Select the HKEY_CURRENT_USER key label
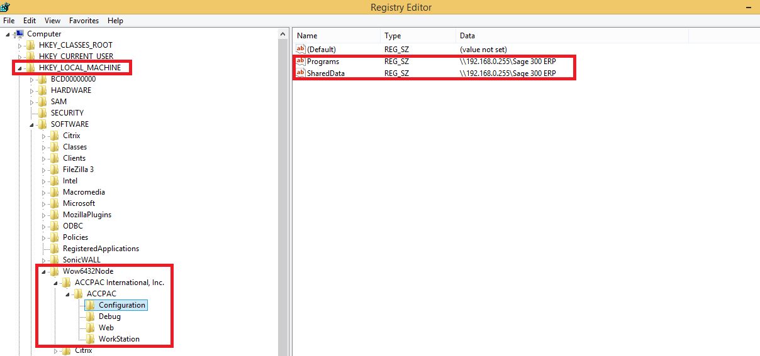This screenshot has width=760, height=356. tap(76, 57)
